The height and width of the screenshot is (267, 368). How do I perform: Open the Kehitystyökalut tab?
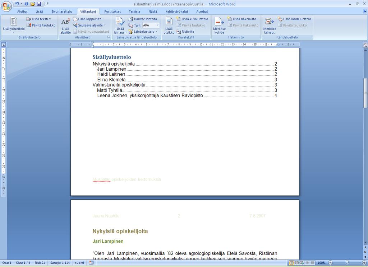point(177,11)
